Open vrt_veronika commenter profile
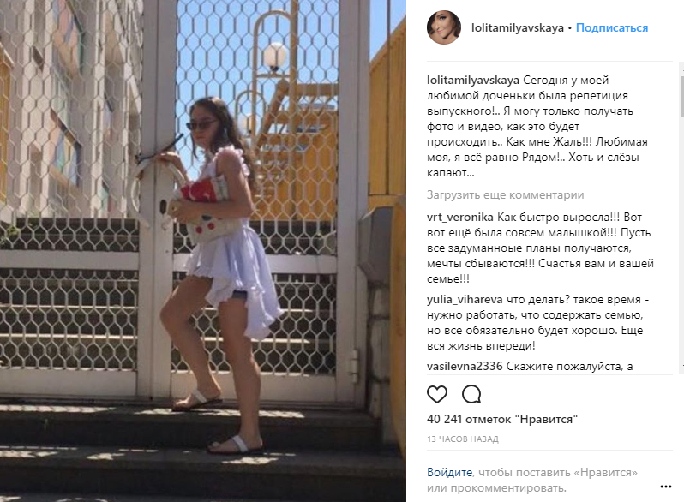This screenshot has height=502, width=684. click(459, 218)
